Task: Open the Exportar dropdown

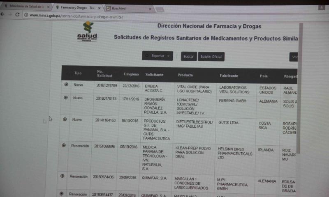Action: click(158, 56)
